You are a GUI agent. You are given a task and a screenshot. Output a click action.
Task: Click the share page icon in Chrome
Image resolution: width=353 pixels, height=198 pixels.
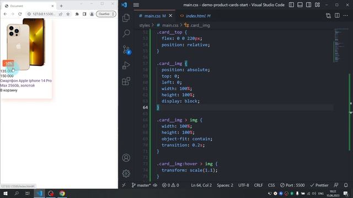point(61,14)
